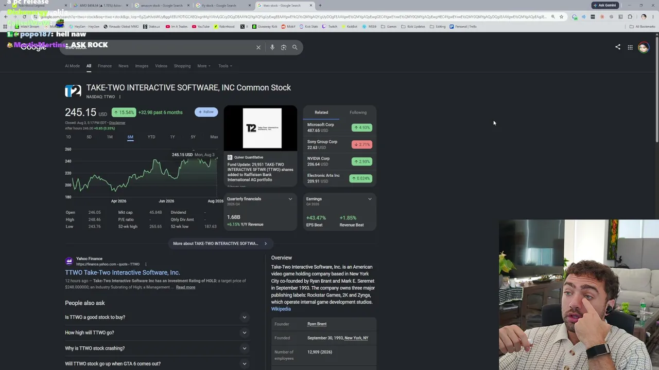Select the Max chart range
This screenshot has height=370, width=659.
[x=214, y=137]
